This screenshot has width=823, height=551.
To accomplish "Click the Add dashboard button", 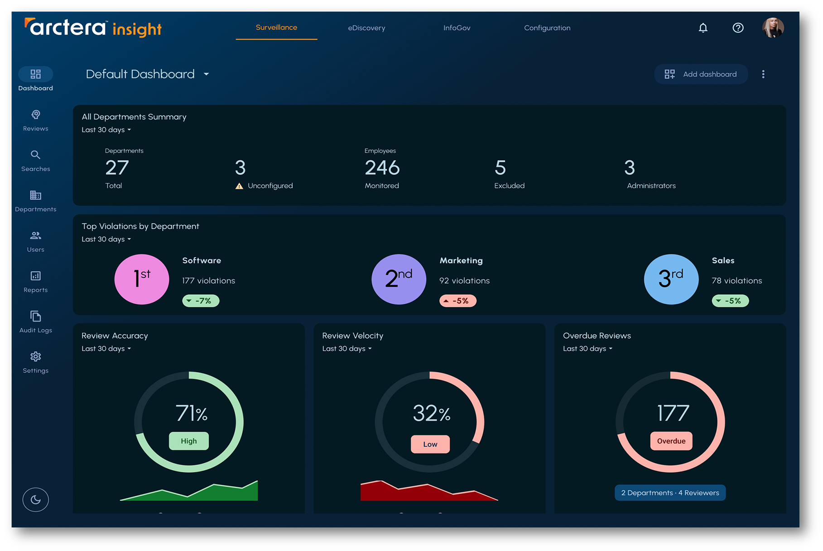I will pyautogui.click(x=701, y=74).
